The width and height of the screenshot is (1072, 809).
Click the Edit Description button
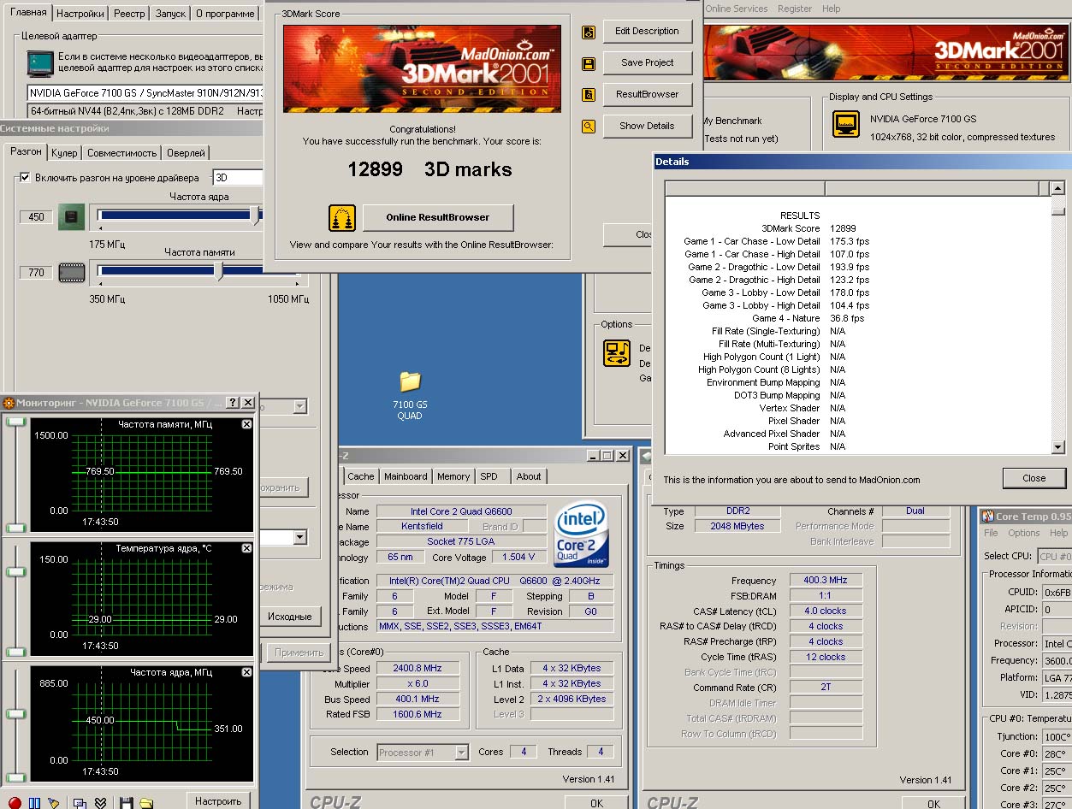(647, 32)
